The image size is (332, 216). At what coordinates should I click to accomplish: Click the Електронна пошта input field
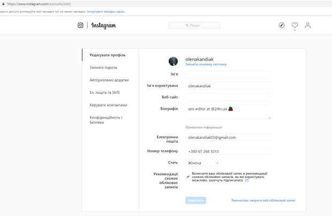(x=228, y=137)
